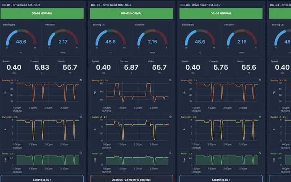Click the time-range icon on DG-01 Power chart
This screenshot has width=291, height=182.
tap(81, 153)
